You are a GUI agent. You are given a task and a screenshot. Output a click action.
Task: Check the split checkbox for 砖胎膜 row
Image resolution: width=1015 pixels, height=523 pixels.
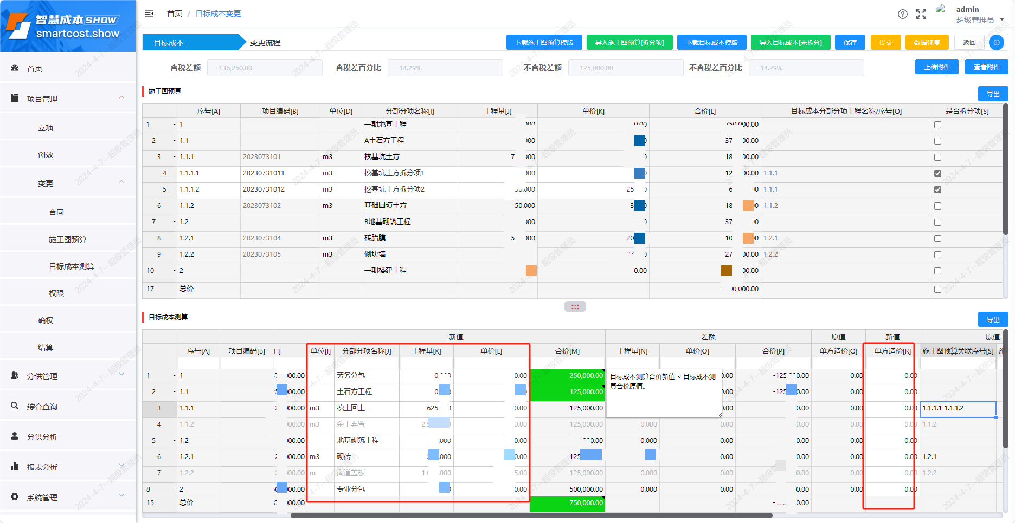click(937, 238)
